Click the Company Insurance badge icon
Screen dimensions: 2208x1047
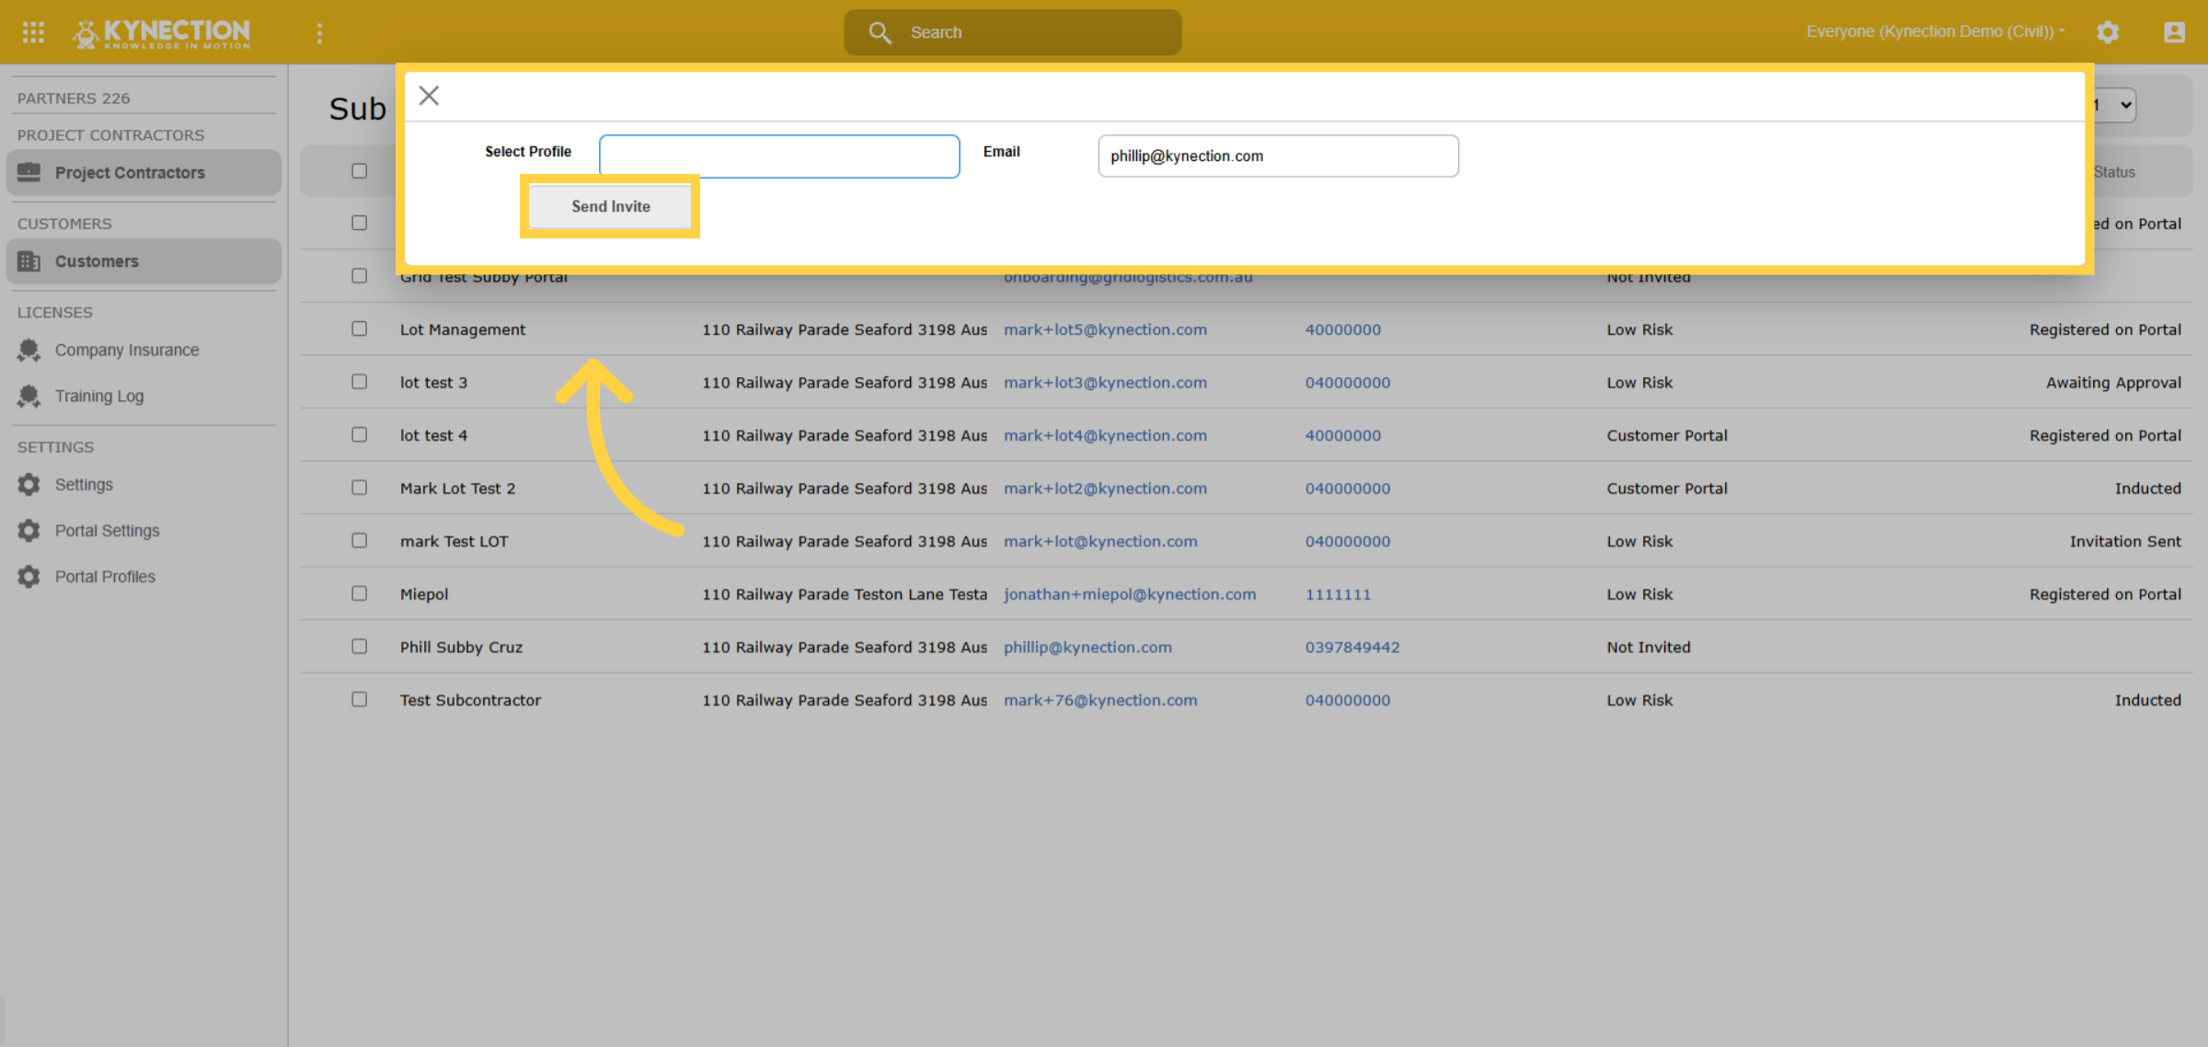[29, 350]
